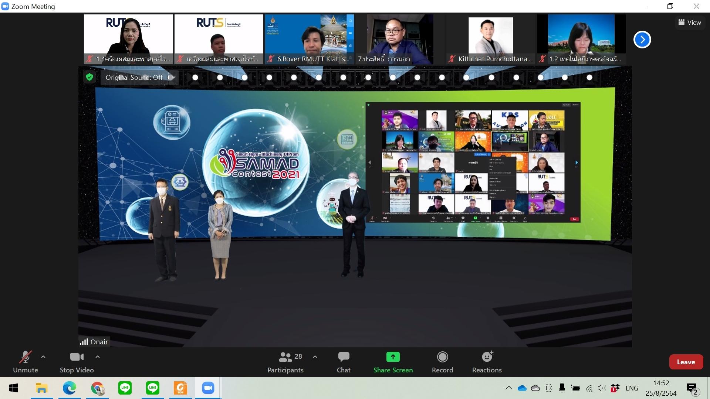This screenshot has width=710, height=399.
Task: Open the Participants panel
Action: pyautogui.click(x=285, y=362)
